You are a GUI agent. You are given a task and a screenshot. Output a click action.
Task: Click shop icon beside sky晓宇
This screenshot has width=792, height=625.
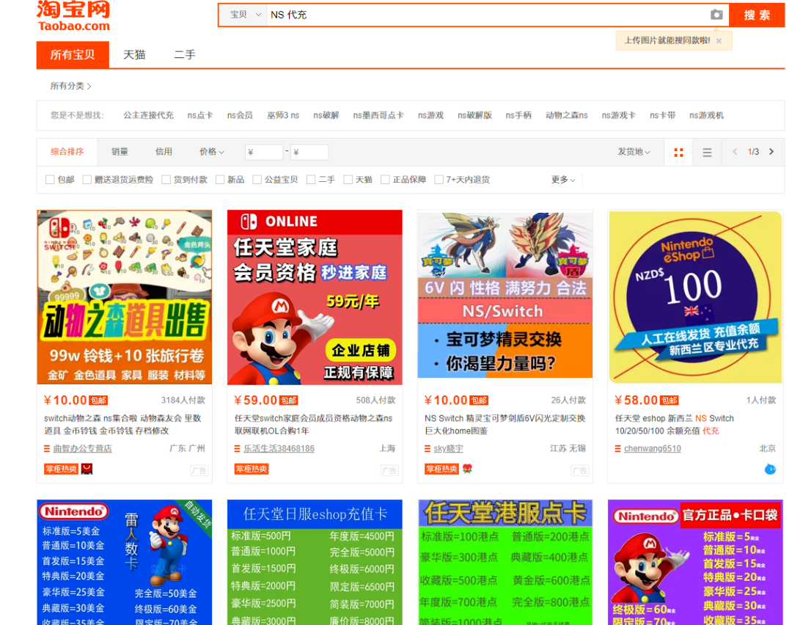click(x=428, y=449)
